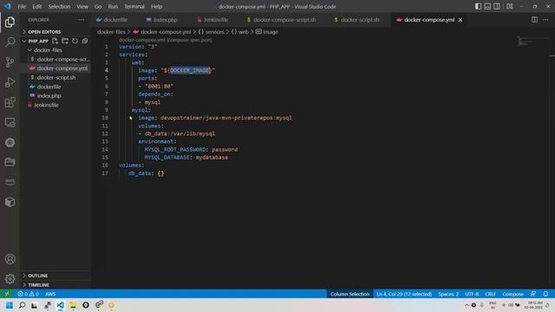
Task: Customize layout from title bar icon
Action: pos(510,6)
